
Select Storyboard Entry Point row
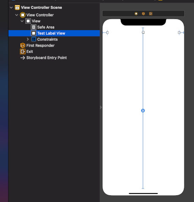point(54,58)
